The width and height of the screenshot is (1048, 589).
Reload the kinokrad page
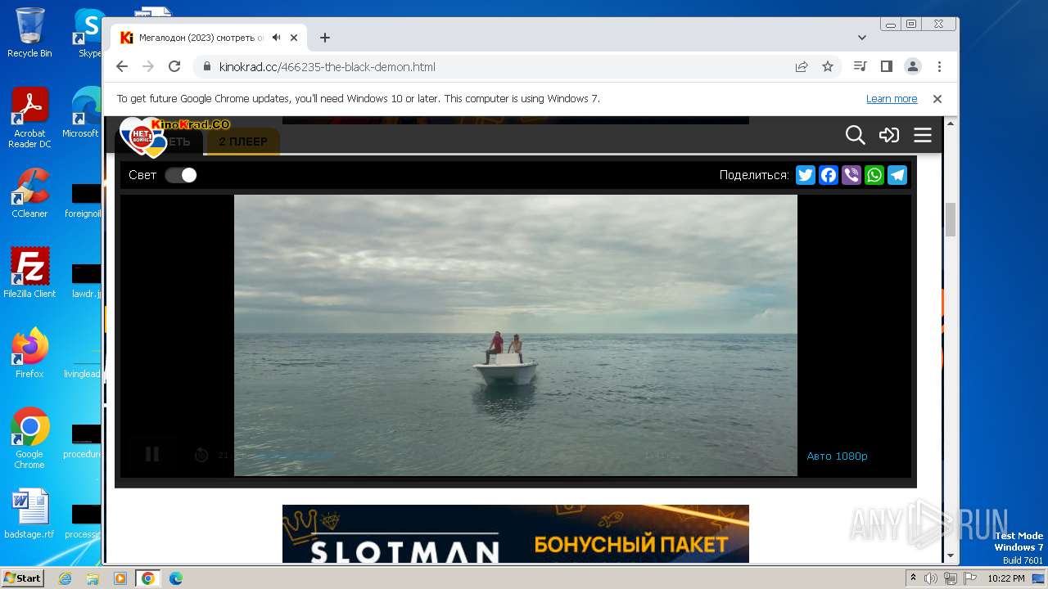(x=174, y=67)
